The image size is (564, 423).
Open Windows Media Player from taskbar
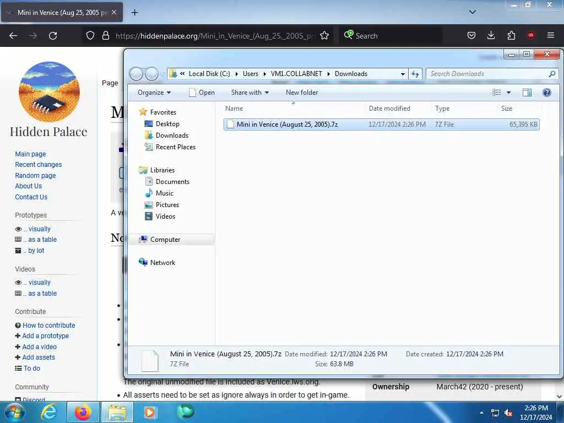tap(150, 412)
